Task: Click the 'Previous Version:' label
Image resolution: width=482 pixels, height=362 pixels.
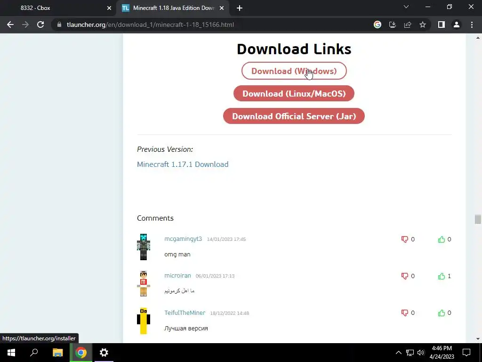Action: (165, 149)
